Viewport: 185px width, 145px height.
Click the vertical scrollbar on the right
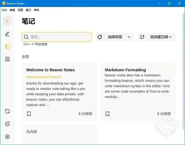pyautogui.click(x=184, y=71)
